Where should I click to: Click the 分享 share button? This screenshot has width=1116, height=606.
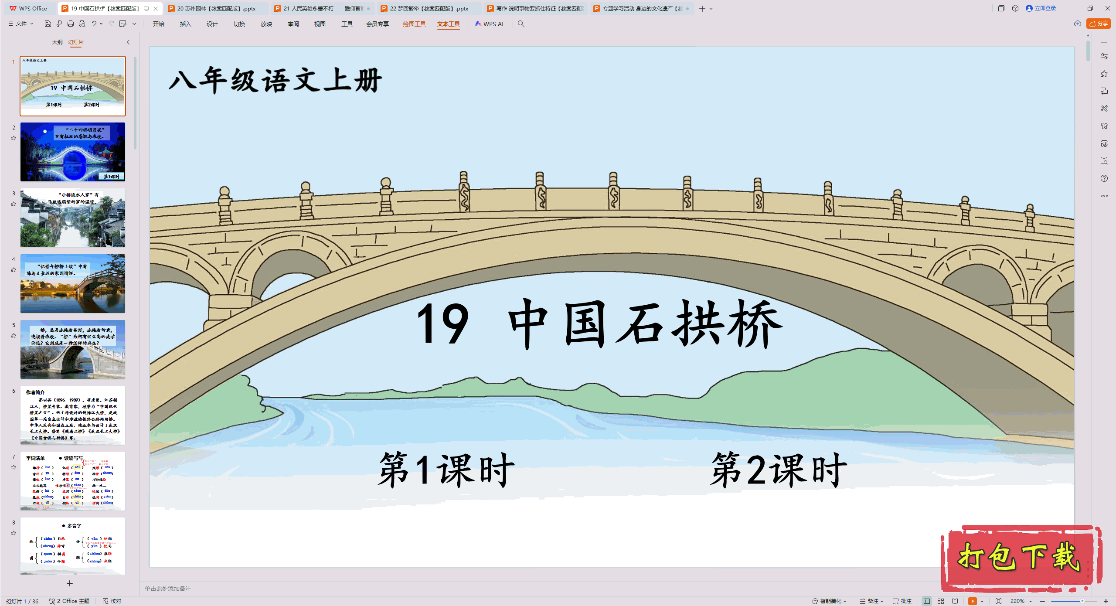[1099, 24]
